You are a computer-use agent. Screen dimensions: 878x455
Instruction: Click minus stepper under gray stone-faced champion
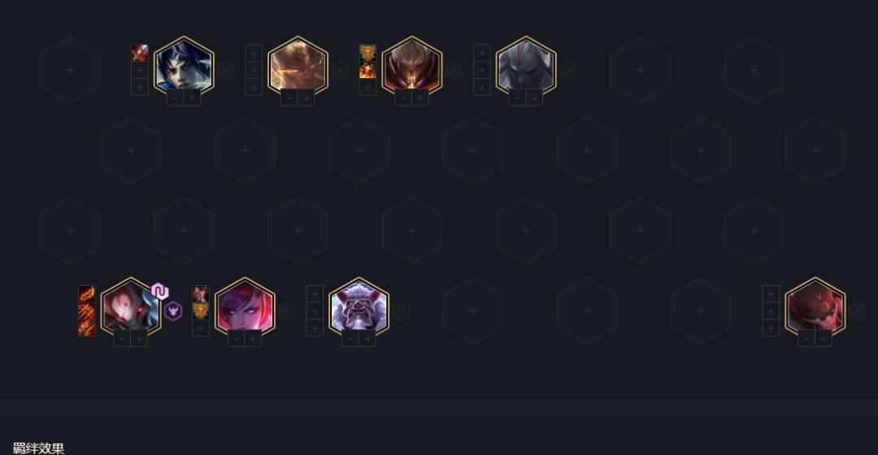tap(517, 97)
